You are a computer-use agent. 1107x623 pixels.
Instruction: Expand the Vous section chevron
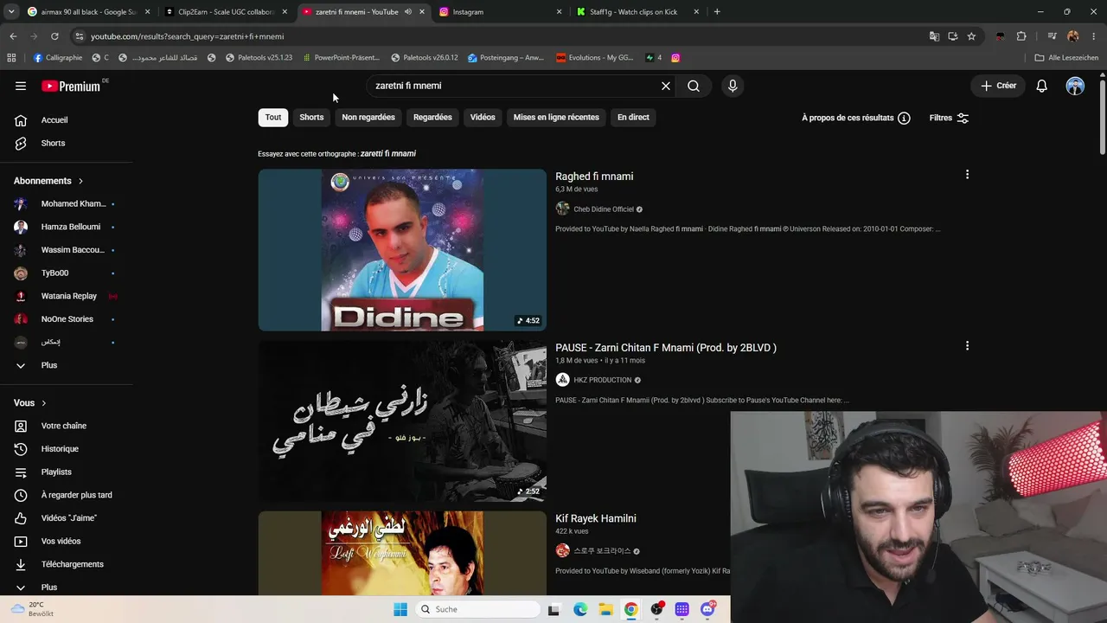[43, 403]
